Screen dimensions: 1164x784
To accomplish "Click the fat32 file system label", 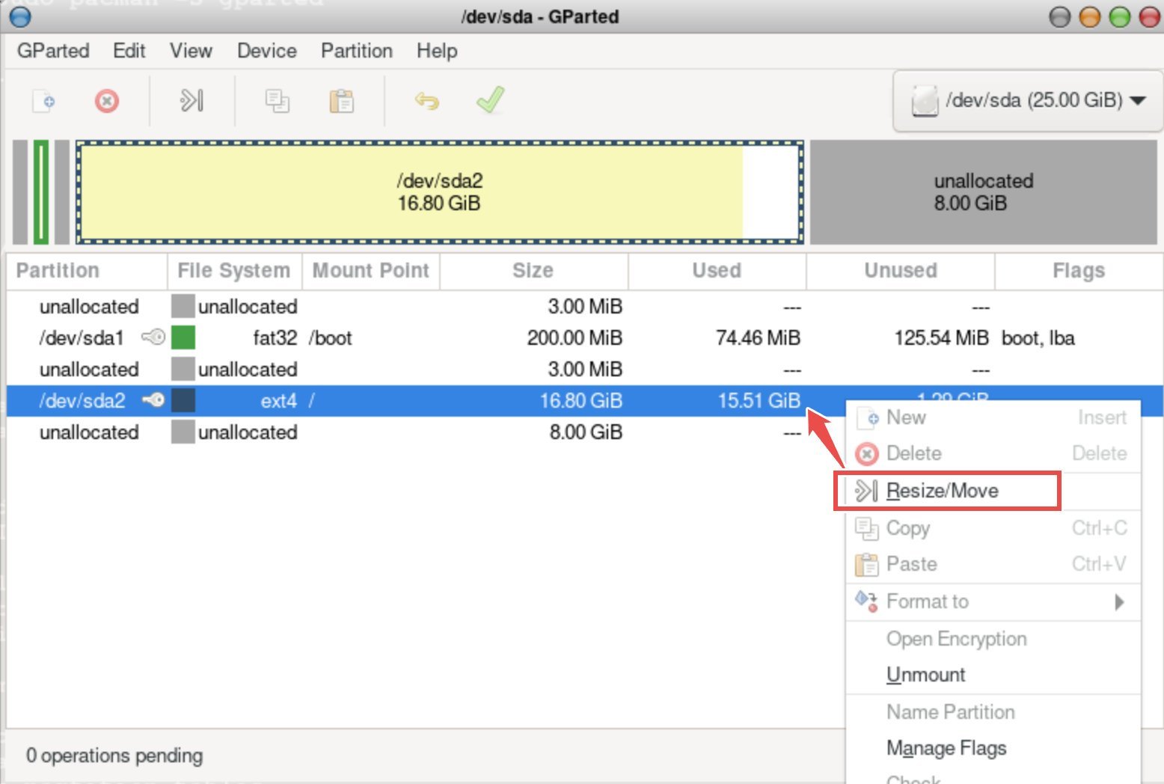I will coord(275,338).
